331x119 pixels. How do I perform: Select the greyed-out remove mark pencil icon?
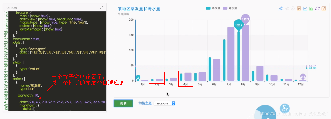287,8
